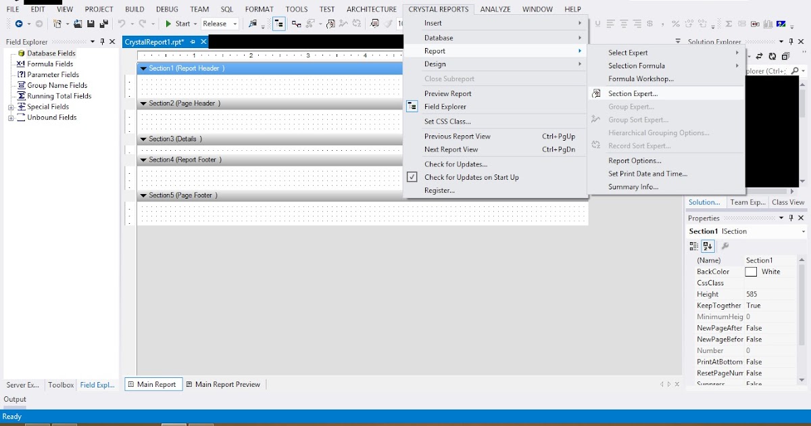
Task: Click the Underline formatting icon
Action: (598, 24)
